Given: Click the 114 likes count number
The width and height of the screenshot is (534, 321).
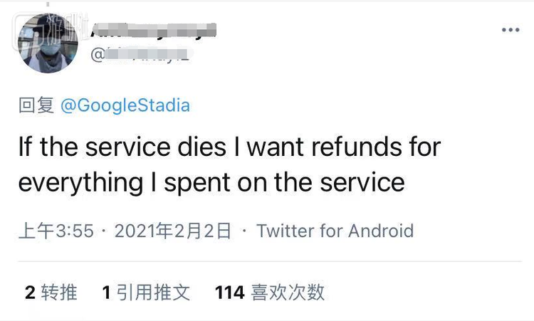Looking at the screenshot, I should 229,292.
